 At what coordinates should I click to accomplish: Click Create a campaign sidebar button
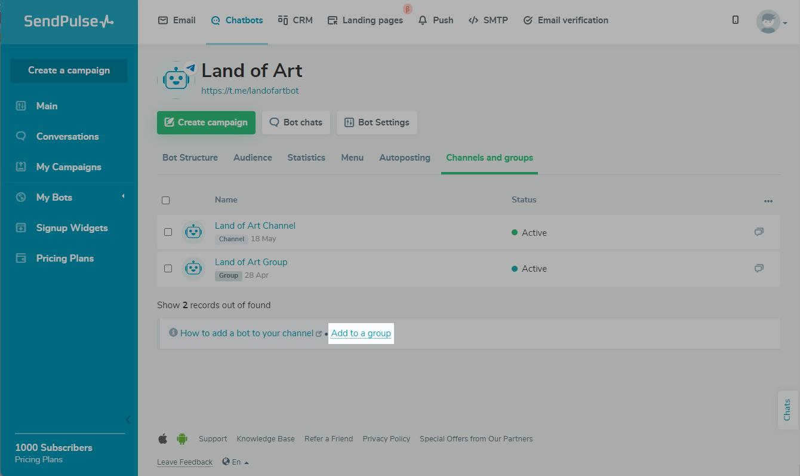tap(69, 70)
